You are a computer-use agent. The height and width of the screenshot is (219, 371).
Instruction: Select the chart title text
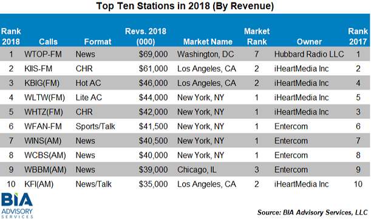click(x=185, y=5)
